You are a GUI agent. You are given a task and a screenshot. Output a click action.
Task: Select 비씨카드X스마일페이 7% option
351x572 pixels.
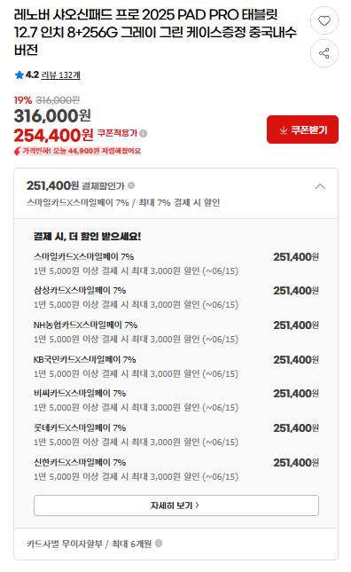176,400
